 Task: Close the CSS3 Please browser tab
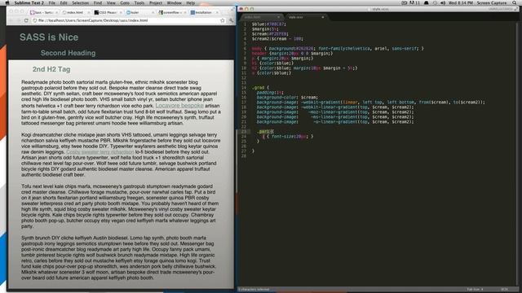(121, 12)
